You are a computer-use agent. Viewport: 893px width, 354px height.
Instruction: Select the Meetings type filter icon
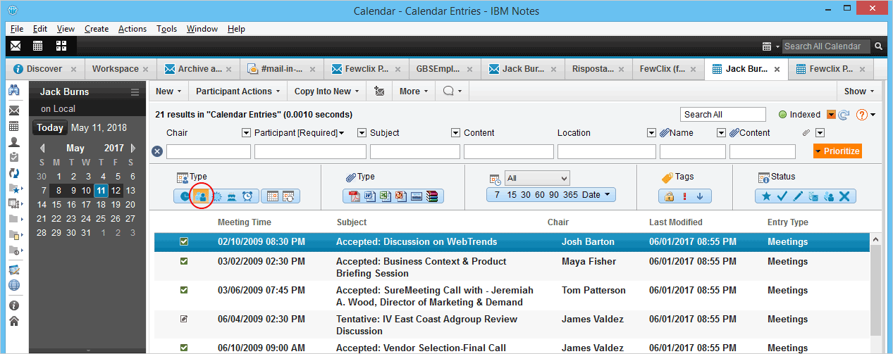(x=200, y=196)
